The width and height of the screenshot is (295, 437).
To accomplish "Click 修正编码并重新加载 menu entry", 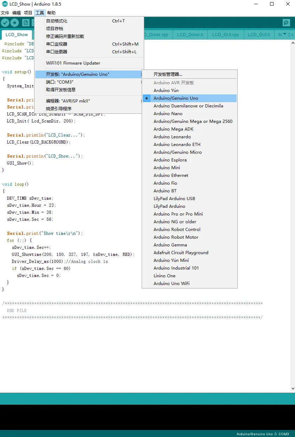I will 89,37.
